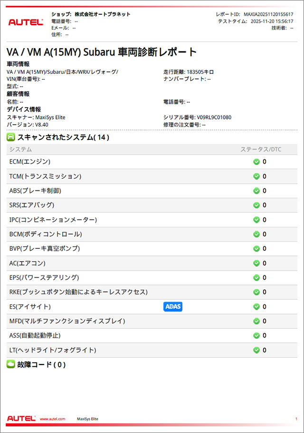
Task: Click the 故障コード ( 0 ) heading
Action: click(41, 364)
